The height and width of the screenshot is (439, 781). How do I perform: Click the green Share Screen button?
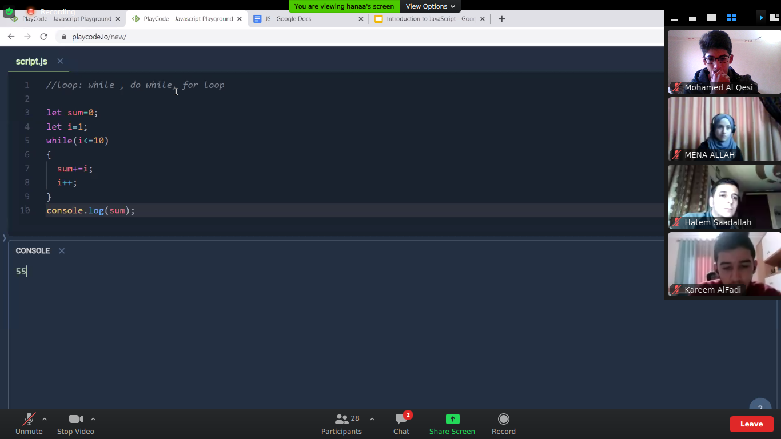tap(452, 424)
